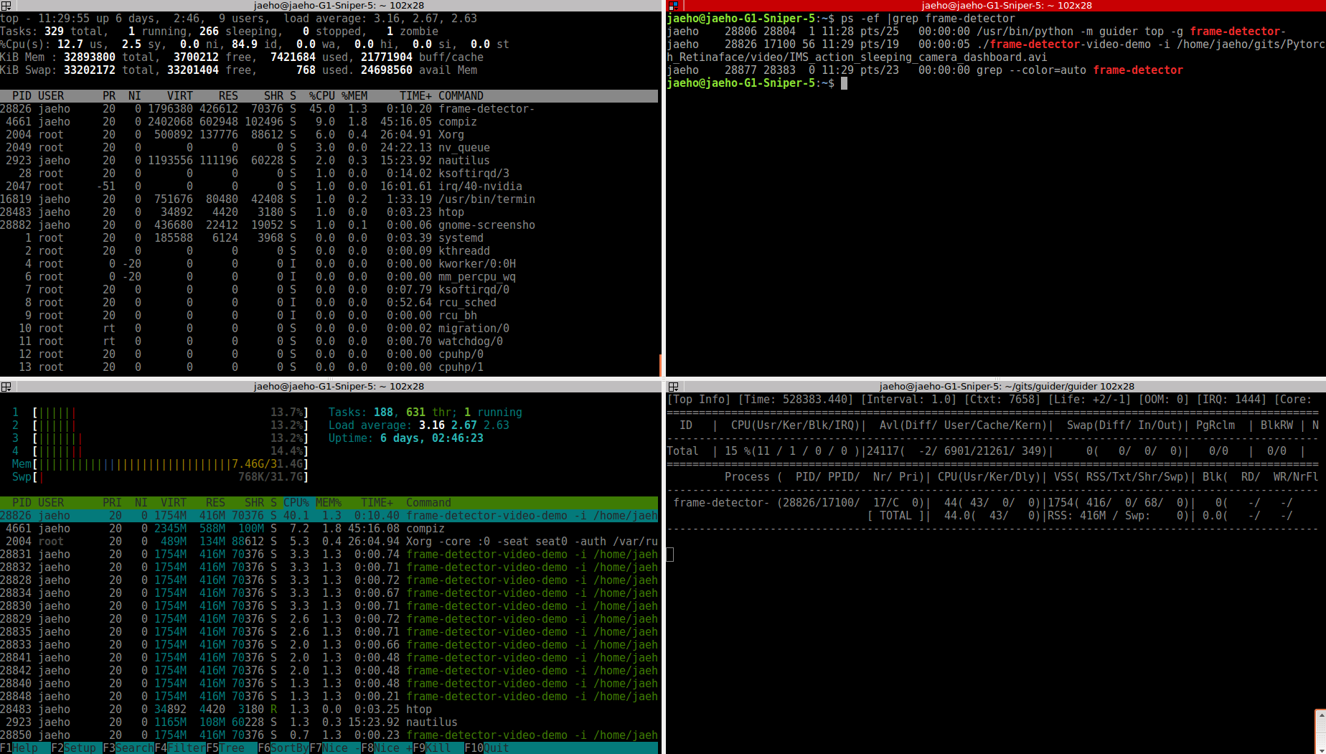This screenshot has height=754, width=1326.
Task: Open the window menu icon of the top terminal
Action: (6, 6)
